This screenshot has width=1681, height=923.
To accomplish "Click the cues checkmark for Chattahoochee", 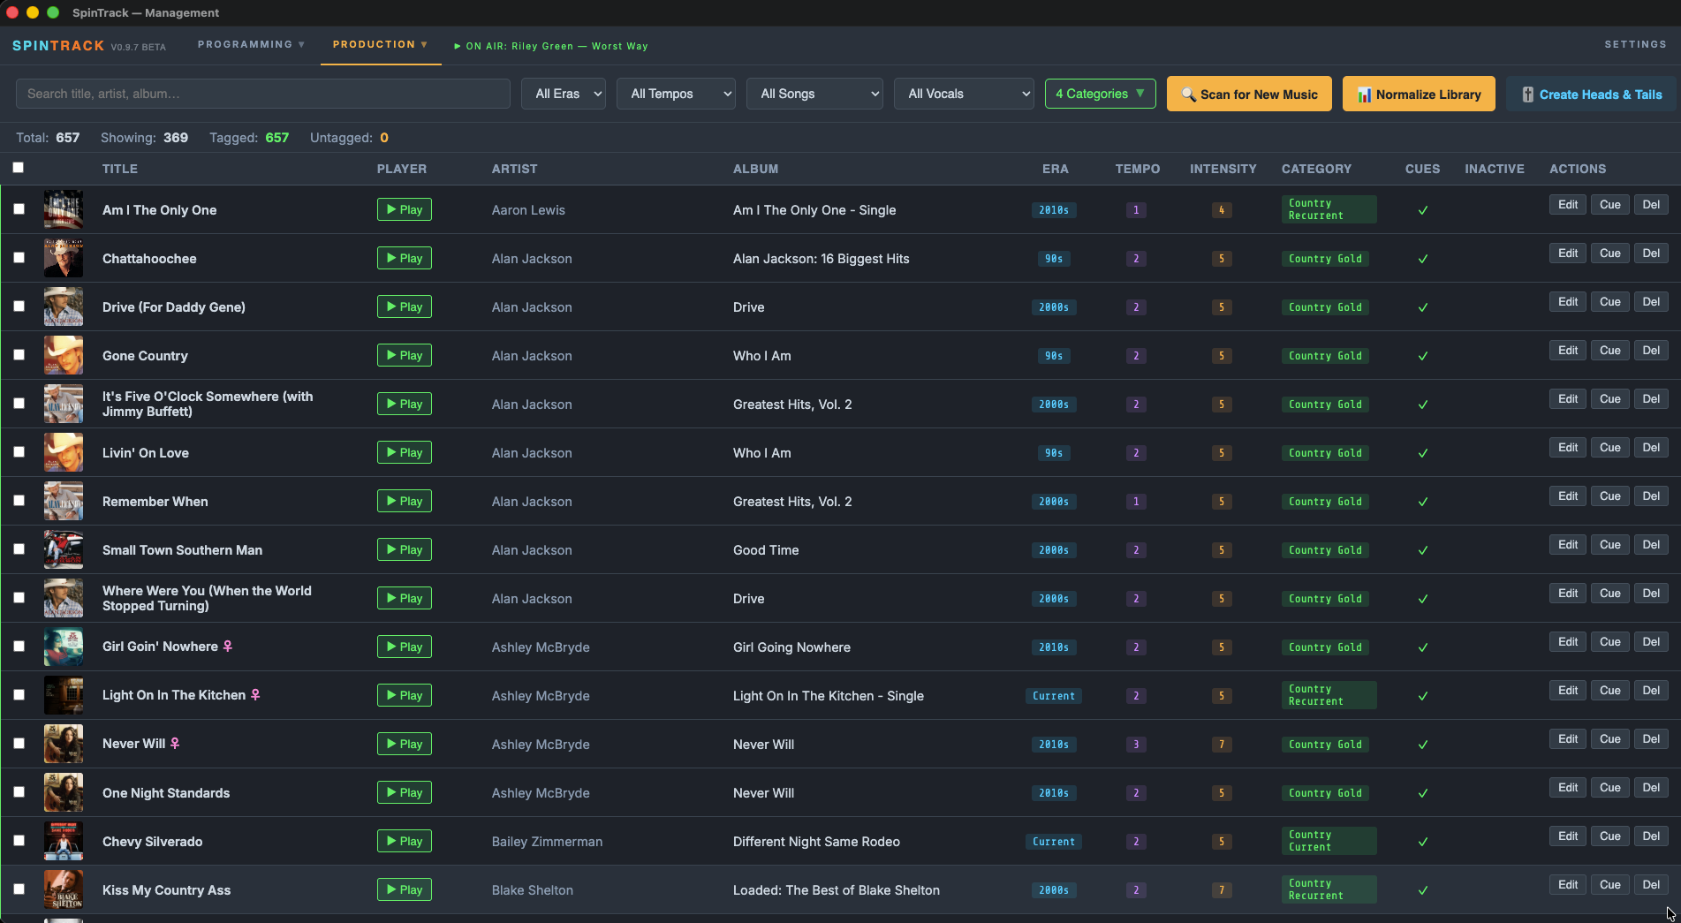I will pos(1422,259).
